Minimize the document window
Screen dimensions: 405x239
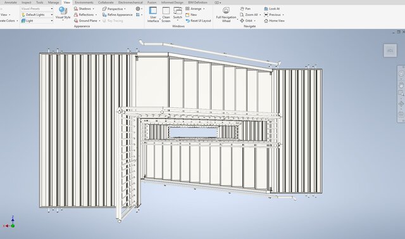tap(394, 32)
